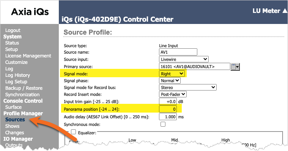
Task: Enable the Synchronous mode checkbox
Action: pyautogui.click(x=163, y=124)
